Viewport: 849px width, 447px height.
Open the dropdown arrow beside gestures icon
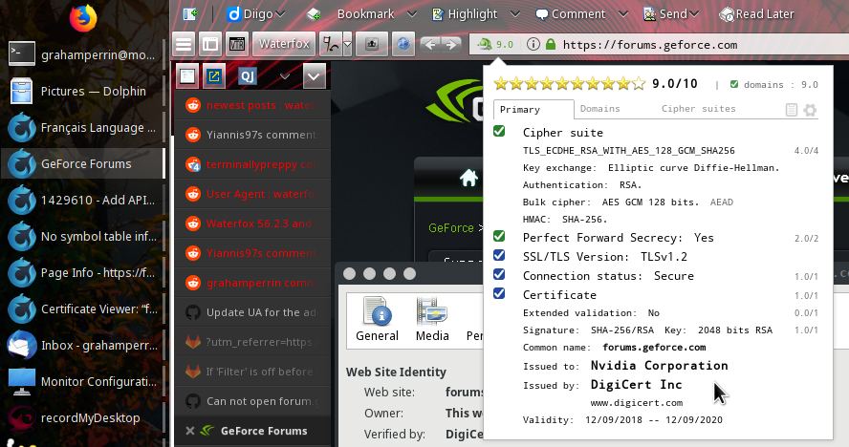tap(348, 44)
